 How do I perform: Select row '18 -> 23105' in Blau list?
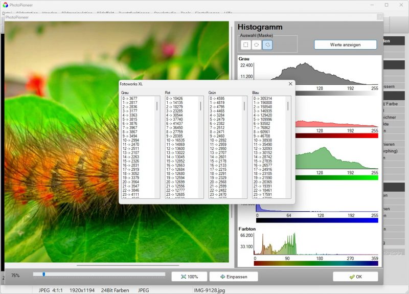pyautogui.click(x=263, y=173)
